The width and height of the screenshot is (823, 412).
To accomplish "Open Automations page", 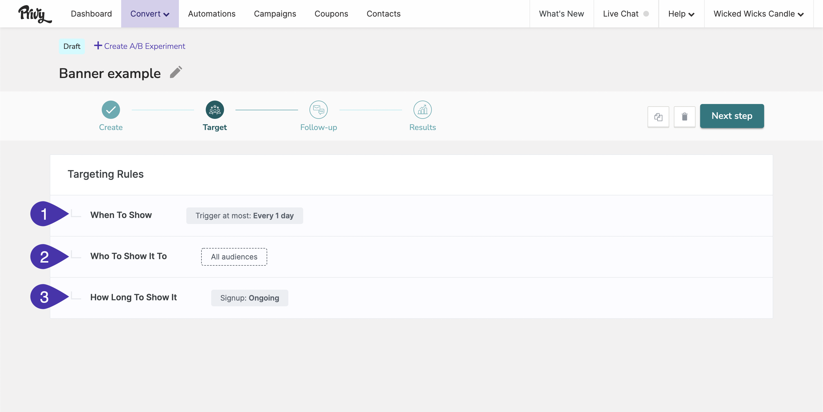I will 211,14.
